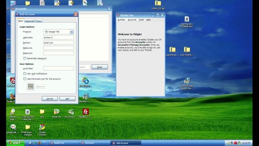The width and height of the screenshot is (259, 146).
Task: Select the FileZilla_3.2 installer desktop icon
Action: tap(85, 113)
